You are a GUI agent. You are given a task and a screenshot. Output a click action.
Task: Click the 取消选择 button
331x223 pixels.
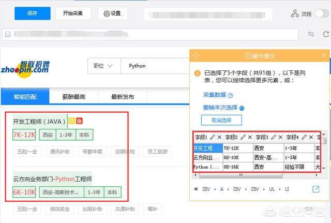click(221, 120)
